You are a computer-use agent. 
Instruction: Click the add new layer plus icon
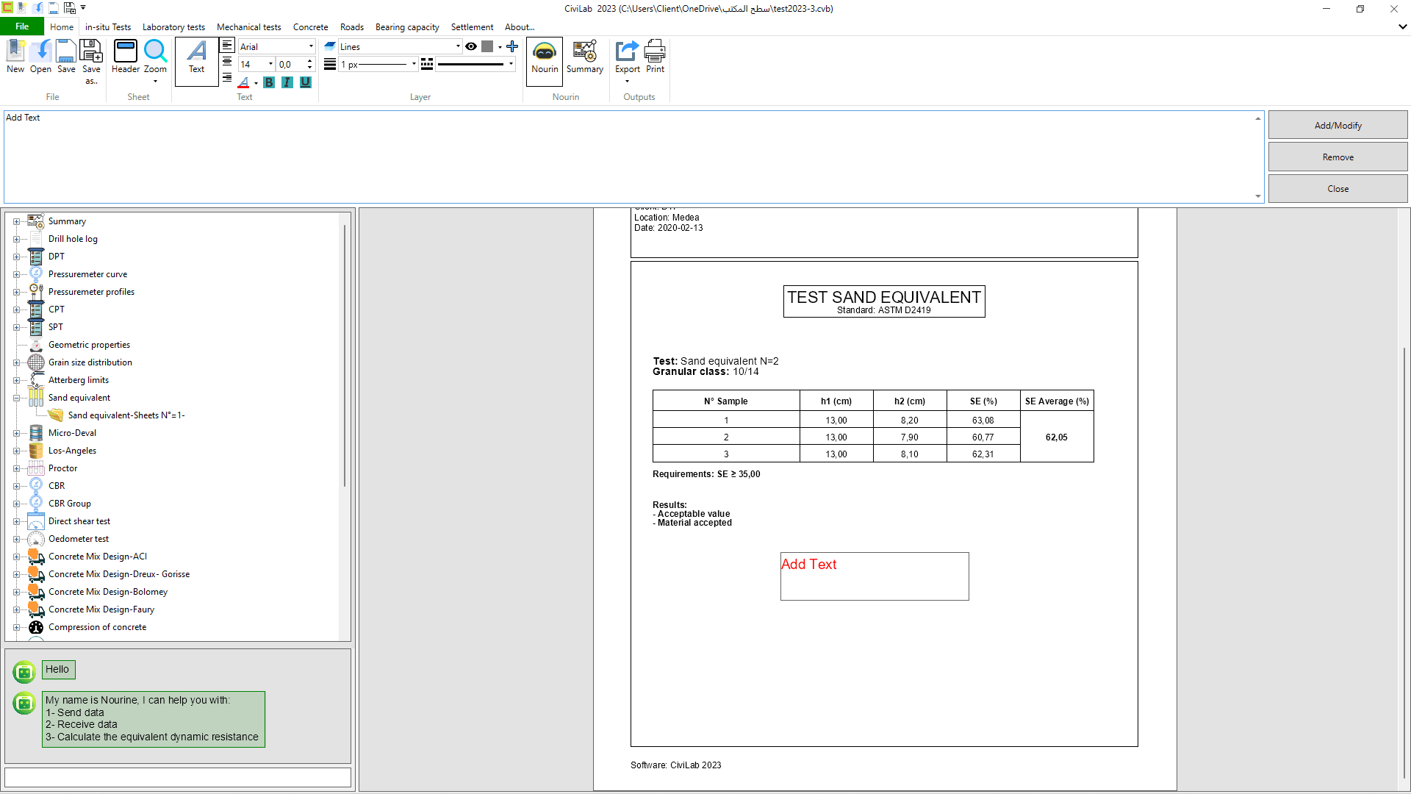[x=512, y=46]
